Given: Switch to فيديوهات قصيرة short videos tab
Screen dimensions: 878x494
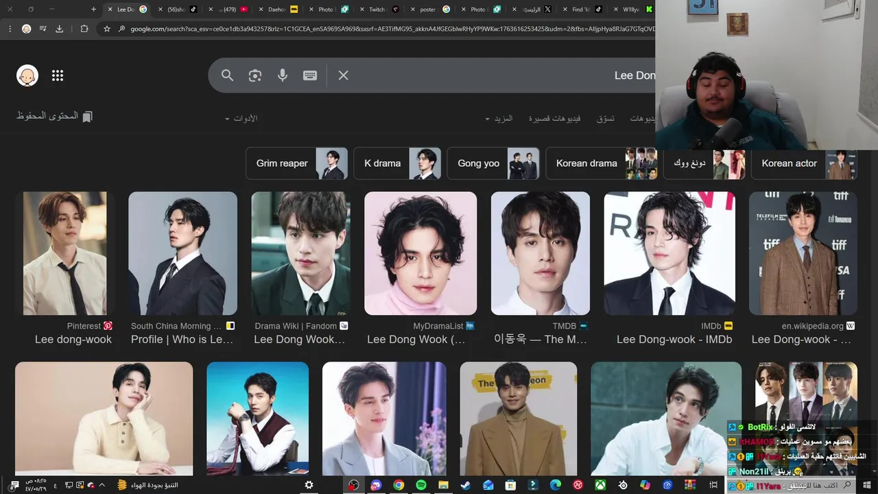Looking at the screenshot, I should coord(554,119).
